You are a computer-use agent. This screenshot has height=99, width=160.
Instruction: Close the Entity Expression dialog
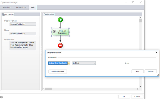point(156,53)
